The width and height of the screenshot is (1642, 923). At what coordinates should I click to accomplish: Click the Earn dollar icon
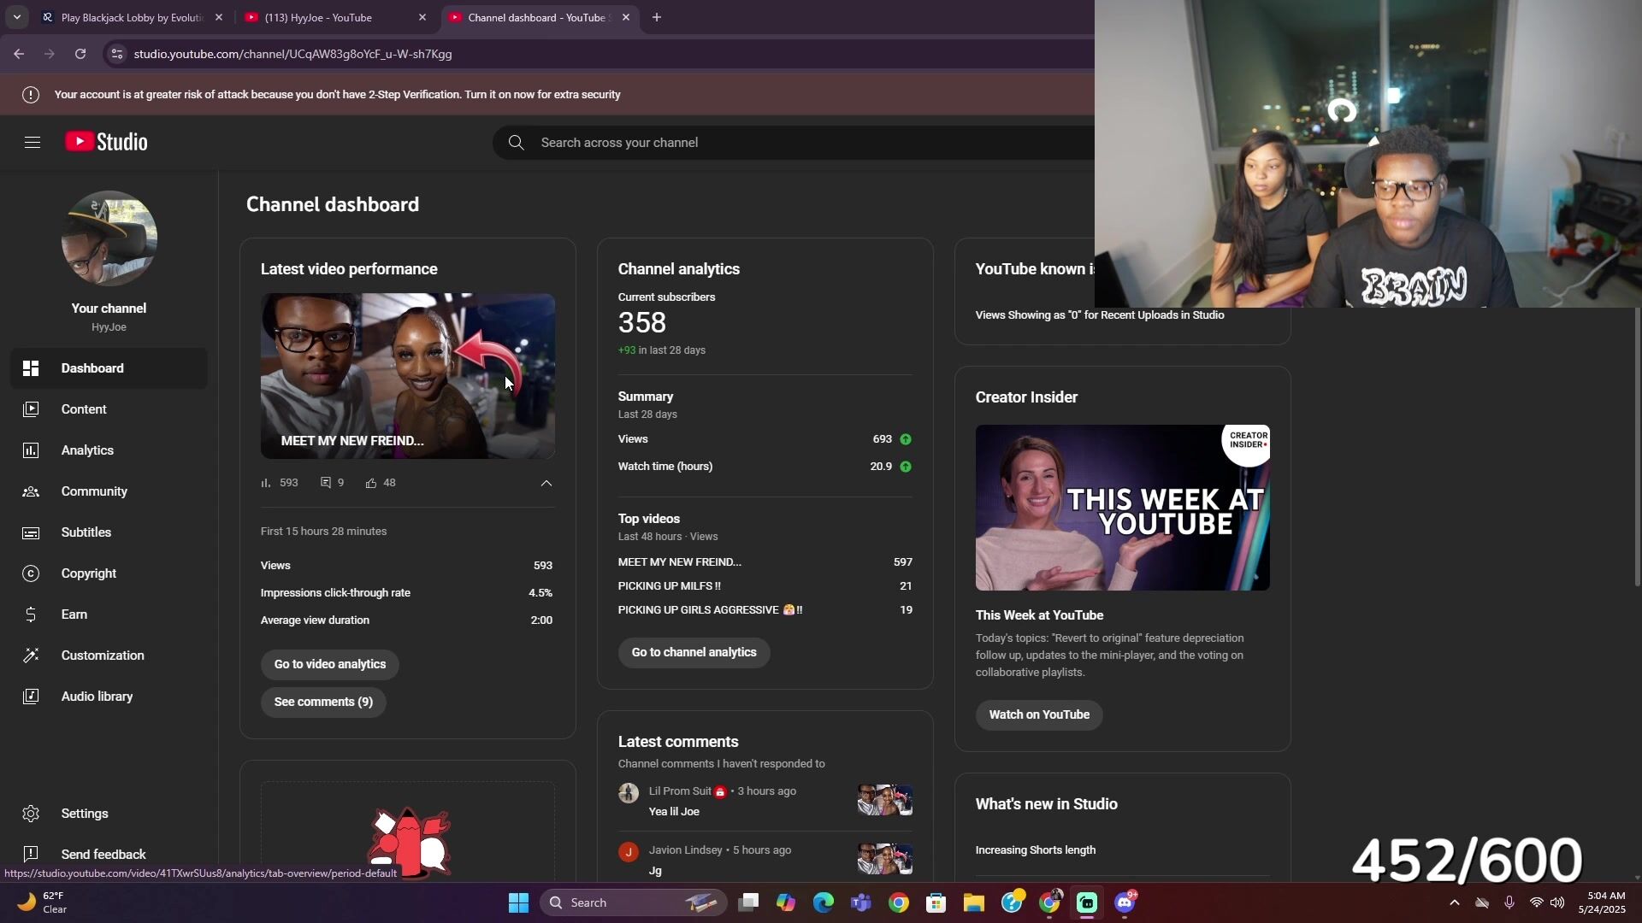(31, 614)
